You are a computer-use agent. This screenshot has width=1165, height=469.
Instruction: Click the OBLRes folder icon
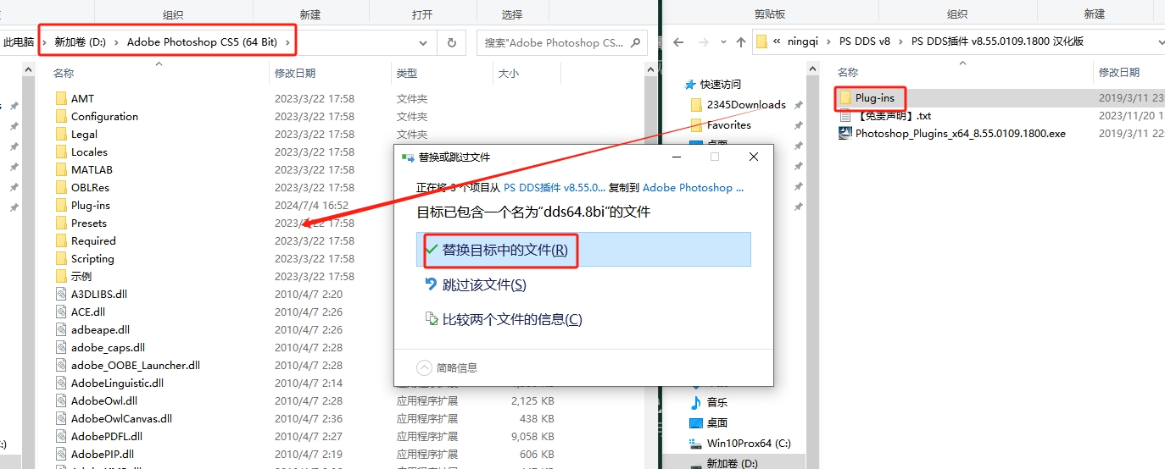point(61,188)
